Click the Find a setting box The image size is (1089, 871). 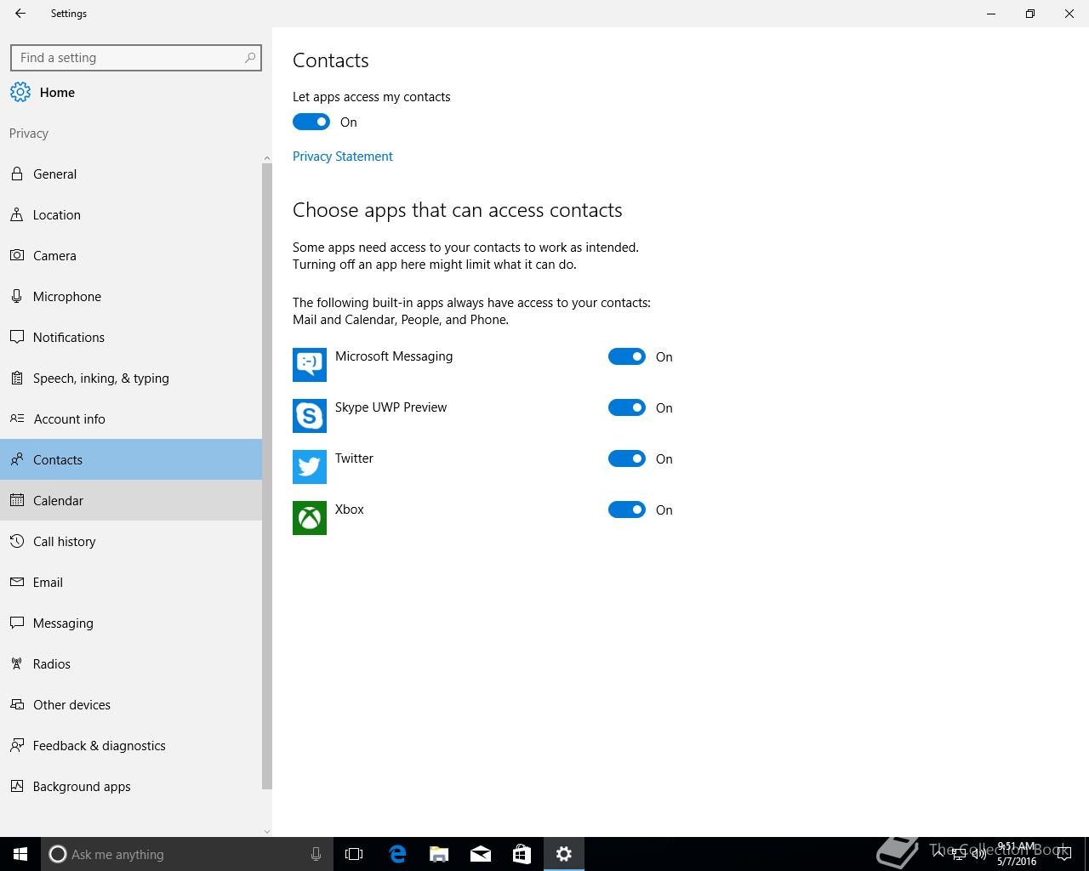pos(136,58)
